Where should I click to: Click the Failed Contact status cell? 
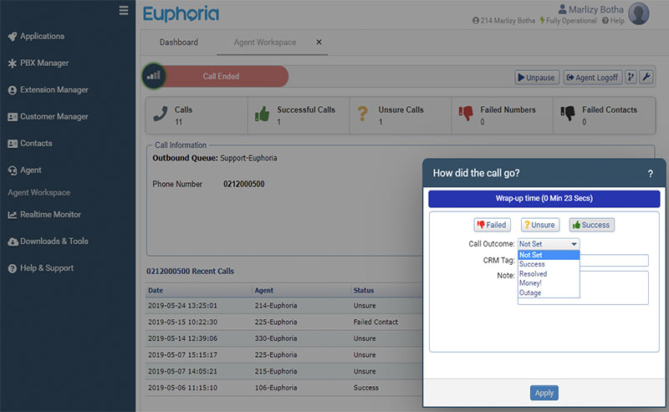[375, 322]
